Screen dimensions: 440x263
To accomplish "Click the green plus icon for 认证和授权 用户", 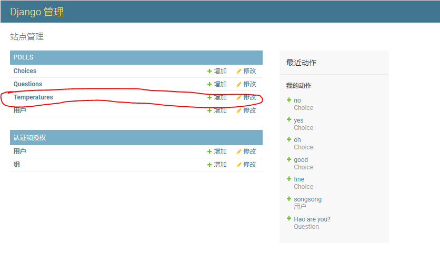I will 209,151.
